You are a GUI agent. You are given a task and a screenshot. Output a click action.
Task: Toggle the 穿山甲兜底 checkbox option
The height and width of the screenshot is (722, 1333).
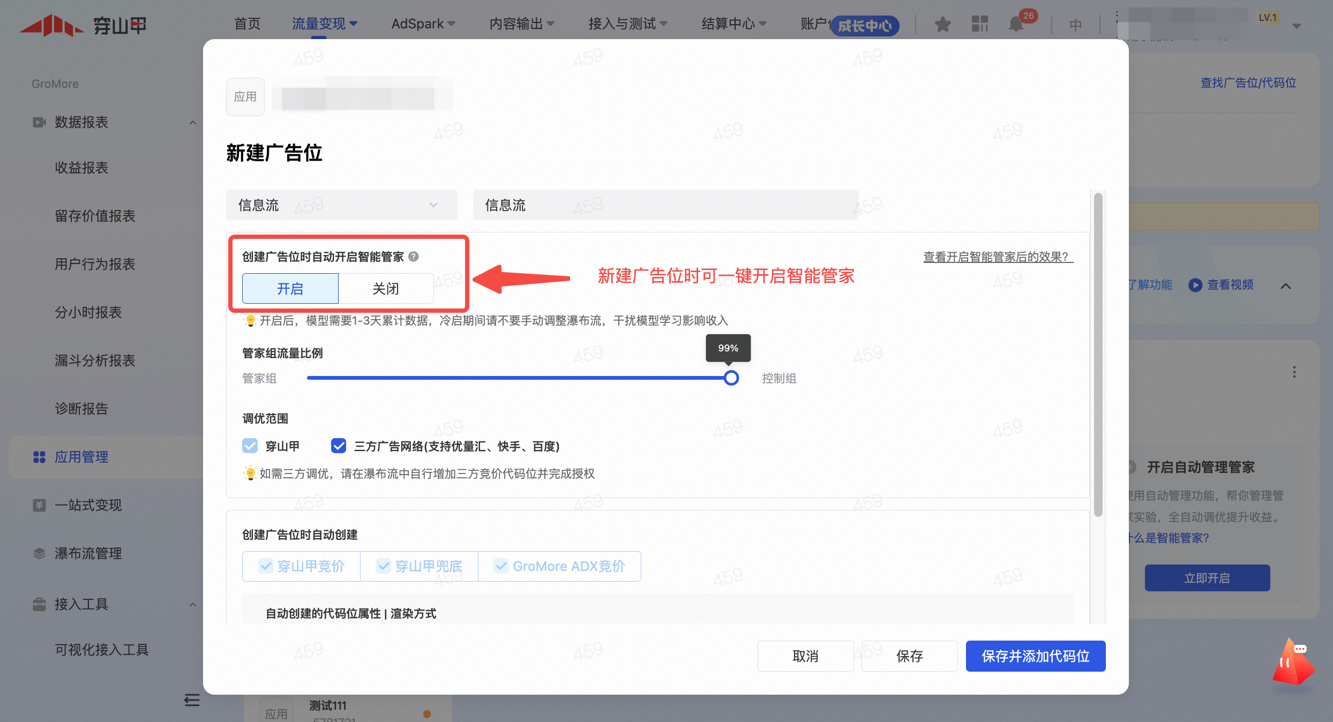(x=384, y=566)
